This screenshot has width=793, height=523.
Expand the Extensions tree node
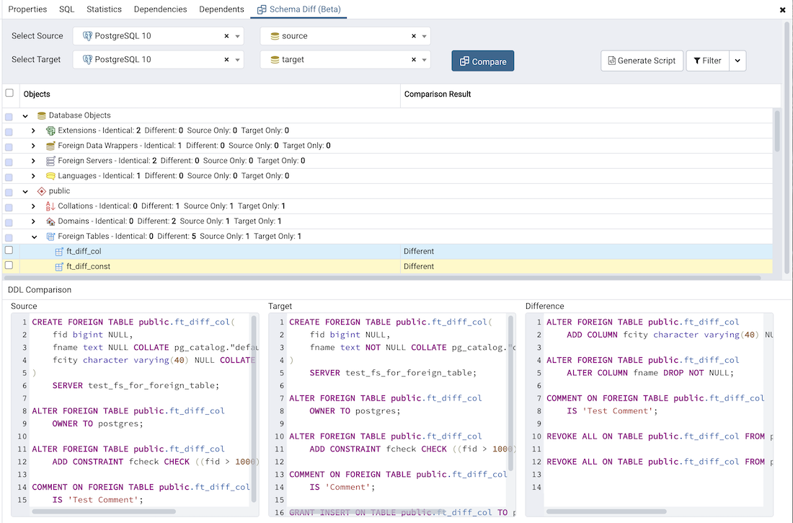coord(33,131)
